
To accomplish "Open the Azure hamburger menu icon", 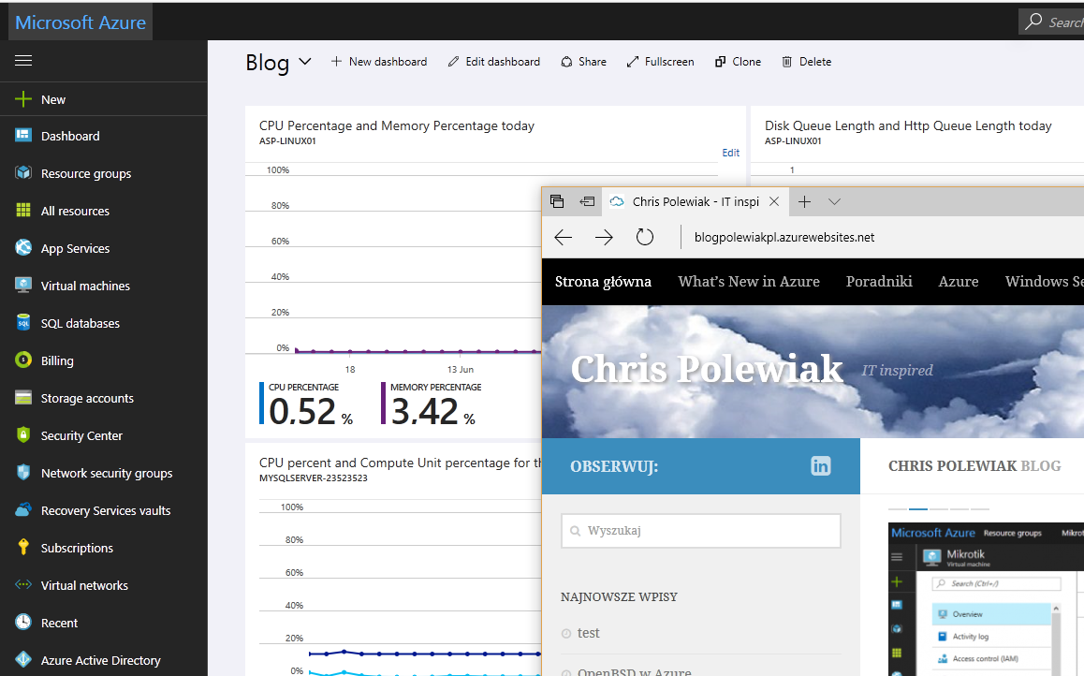I will pyautogui.click(x=23, y=61).
